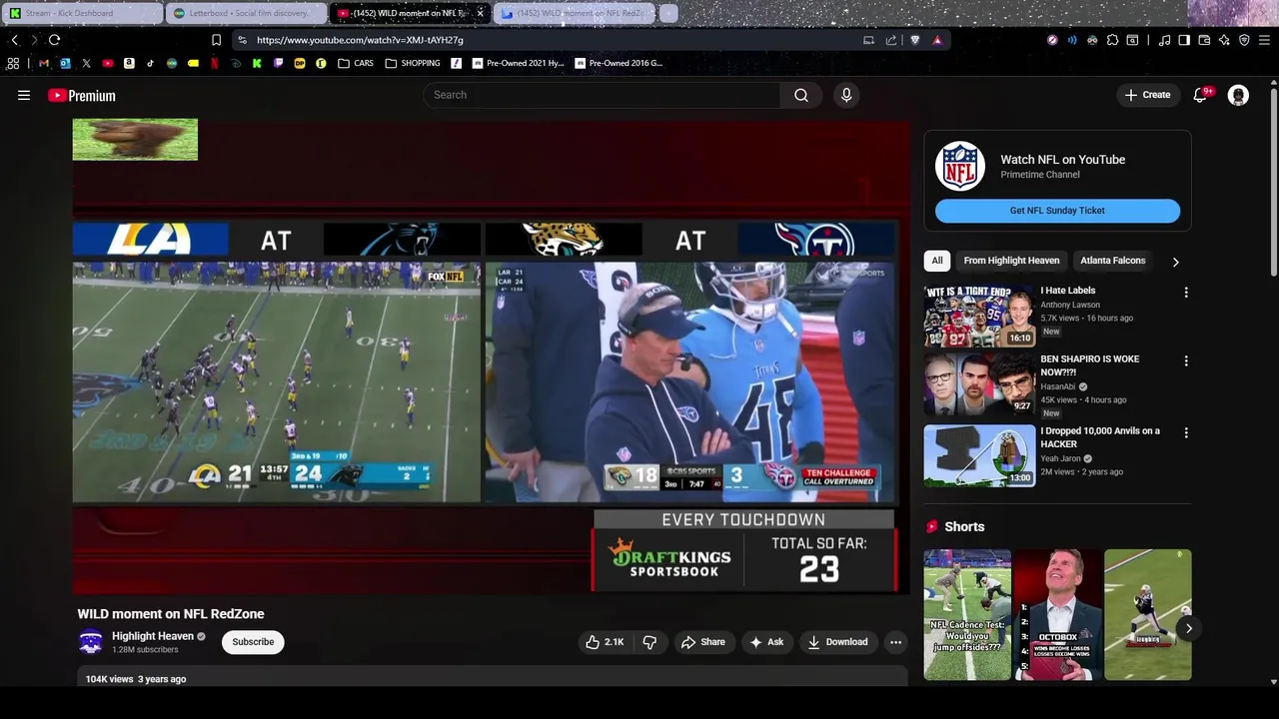Switch to Letterboxd browser tab

click(247, 13)
